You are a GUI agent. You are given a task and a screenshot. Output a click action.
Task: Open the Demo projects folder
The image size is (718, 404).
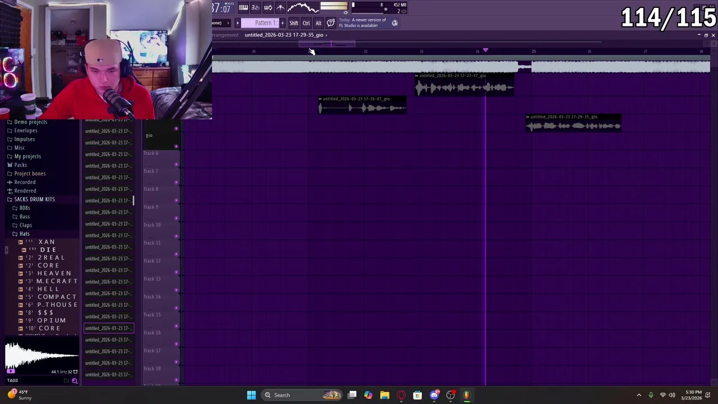[x=27, y=122]
